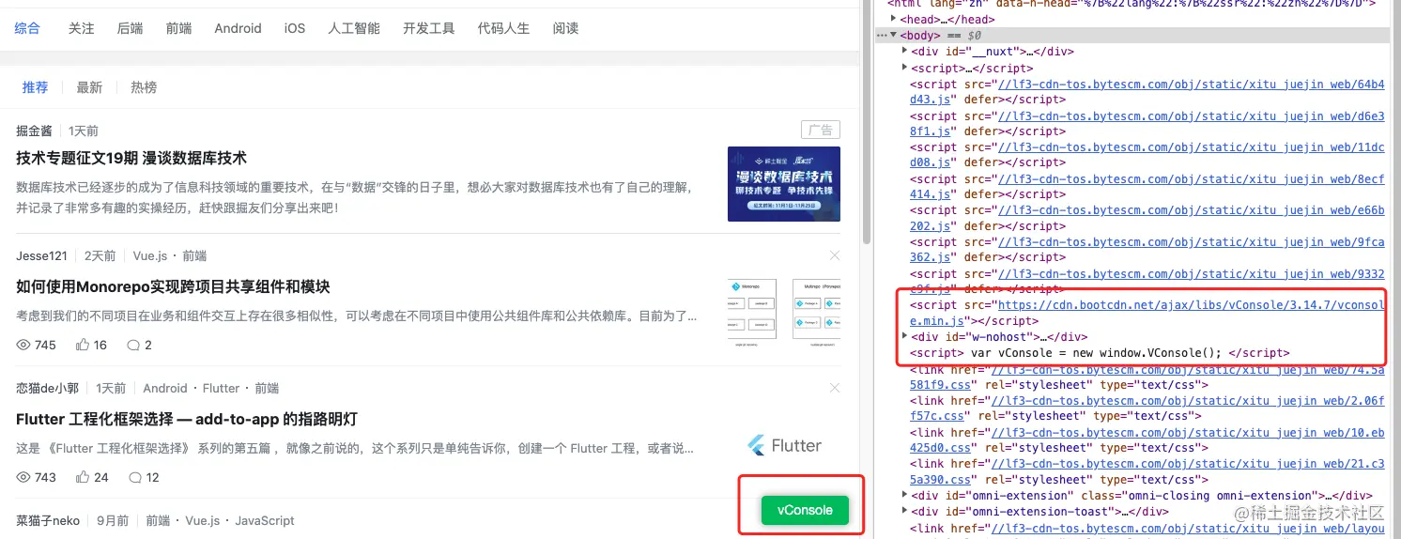Show 推荐 recommended articles
1401x539 pixels.
[35, 87]
